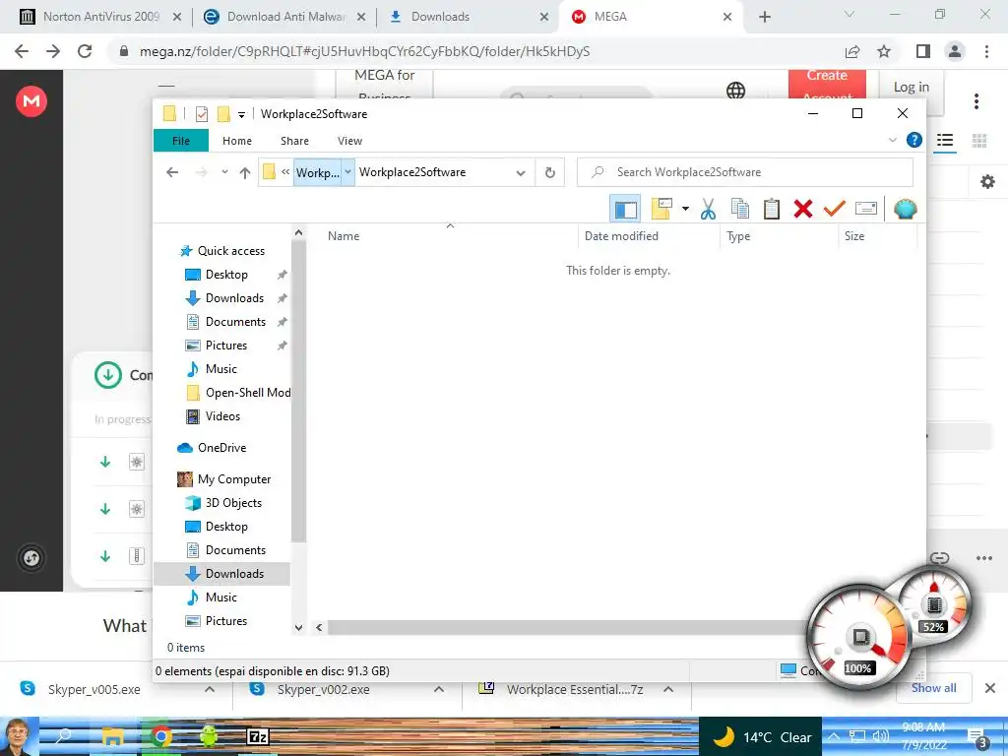Select Downloads under My Computer
This screenshot has height=756, width=1008.
pos(234,574)
